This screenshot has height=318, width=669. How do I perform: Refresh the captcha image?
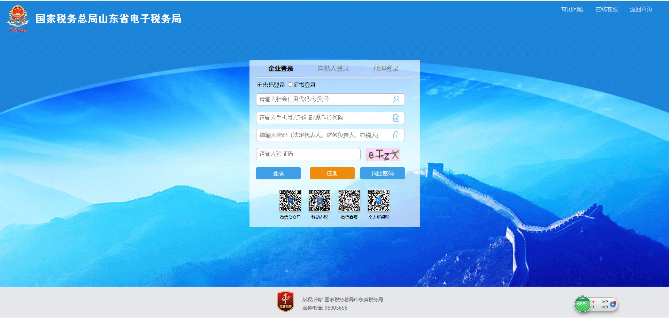(x=383, y=155)
